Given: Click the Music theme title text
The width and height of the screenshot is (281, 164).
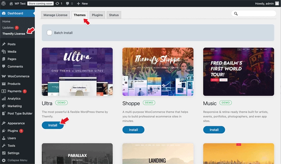Looking at the screenshot, I should pos(210,103).
